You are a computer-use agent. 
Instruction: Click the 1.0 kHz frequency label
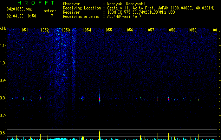[3, 63]
